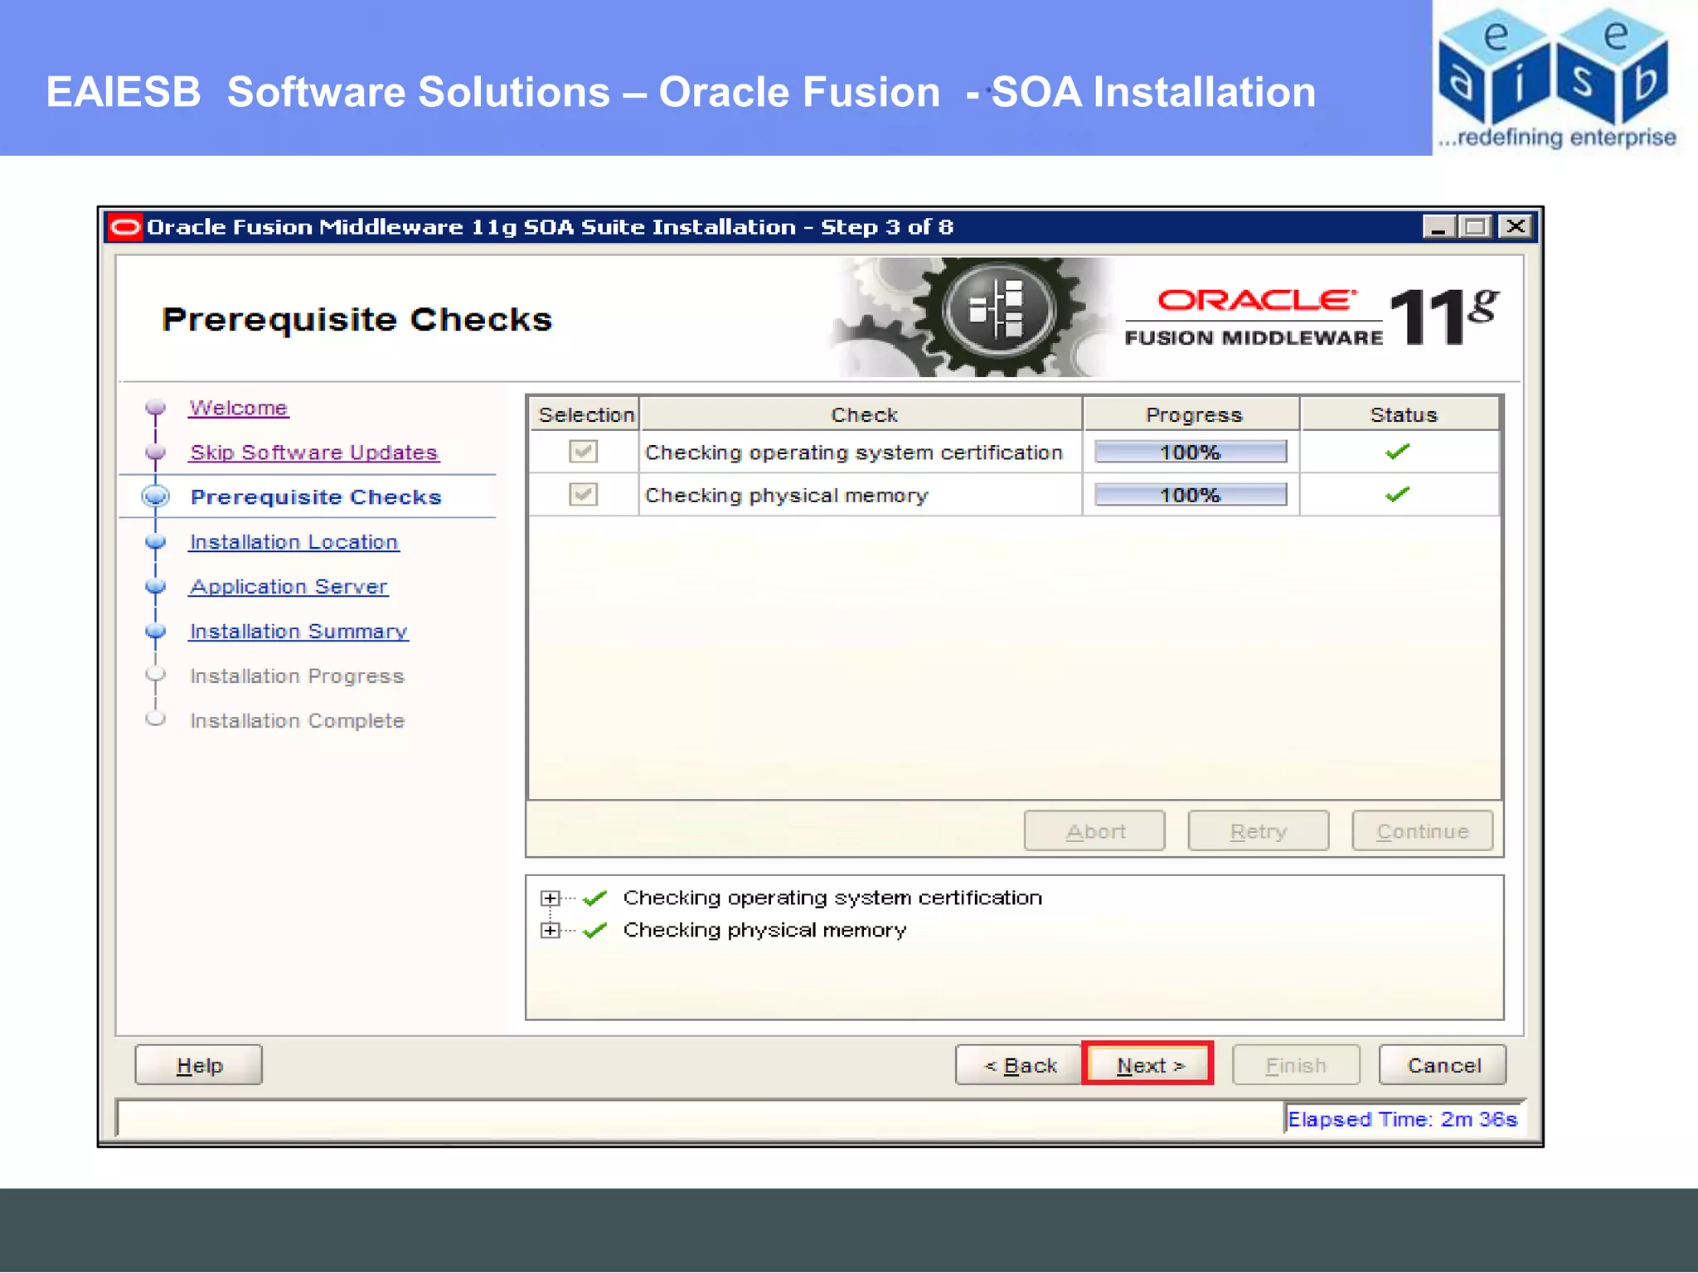Toggle checkbox for operating system certification check

[584, 452]
